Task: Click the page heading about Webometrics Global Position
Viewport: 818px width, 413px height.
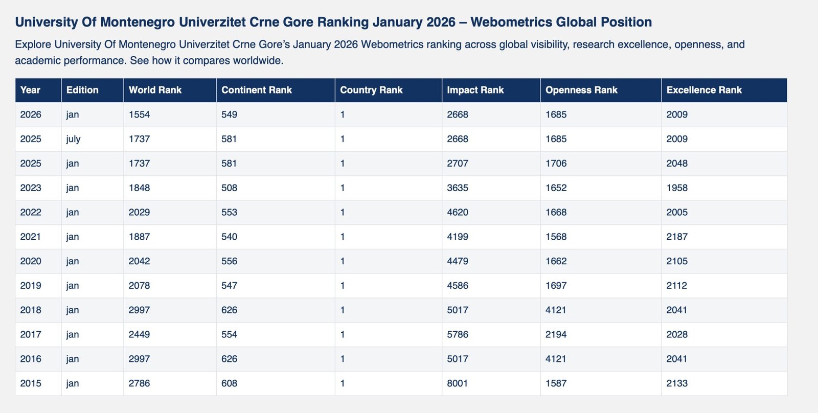Action: (333, 22)
